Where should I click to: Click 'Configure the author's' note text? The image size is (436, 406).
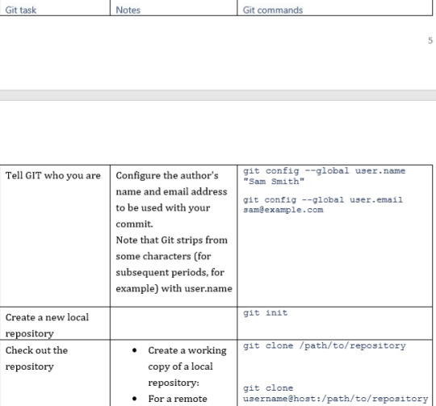click(x=167, y=176)
